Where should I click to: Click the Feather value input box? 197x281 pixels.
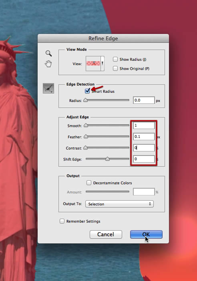click(x=144, y=137)
